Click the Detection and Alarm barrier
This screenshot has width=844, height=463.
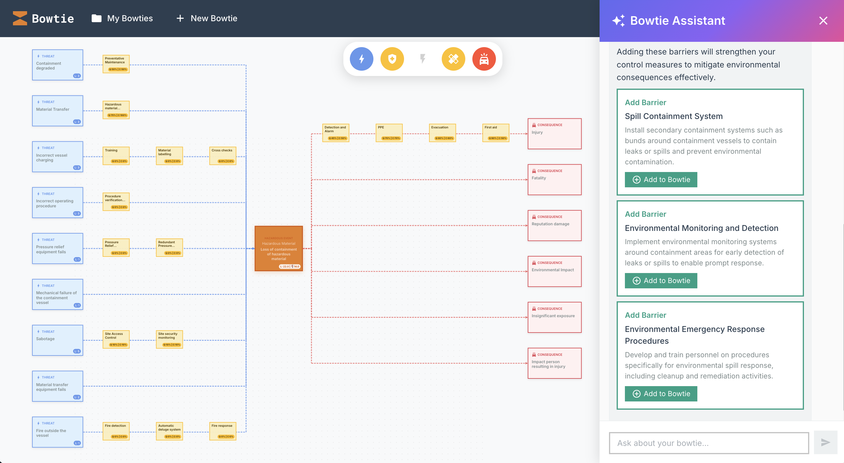335,133
